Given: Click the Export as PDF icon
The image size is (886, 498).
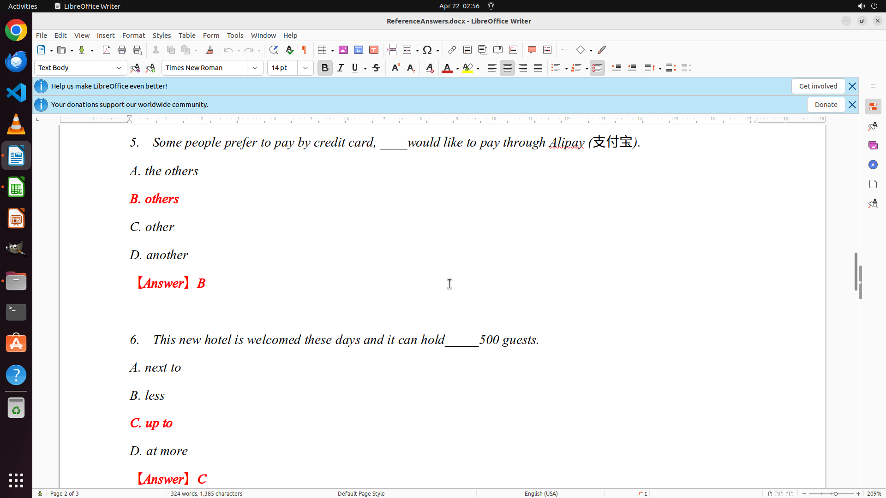Looking at the screenshot, I should click(x=107, y=50).
